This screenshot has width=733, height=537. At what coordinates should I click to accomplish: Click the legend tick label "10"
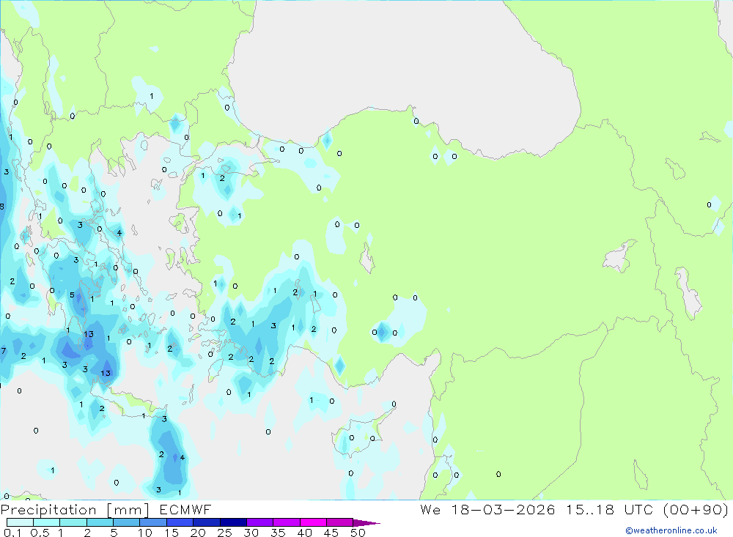[145, 533]
